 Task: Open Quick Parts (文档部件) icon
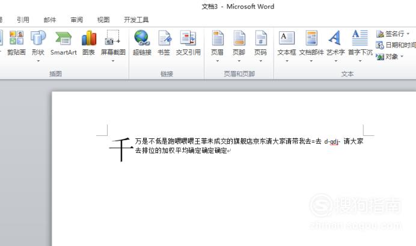click(x=311, y=38)
